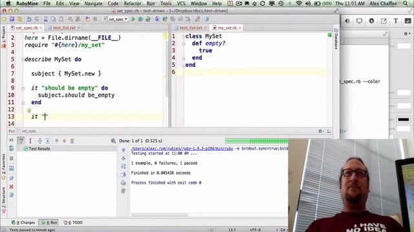Image resolution: width=414 pixels, height=232 pixels.
Task: Open the File menu
Action: (47, 3)
